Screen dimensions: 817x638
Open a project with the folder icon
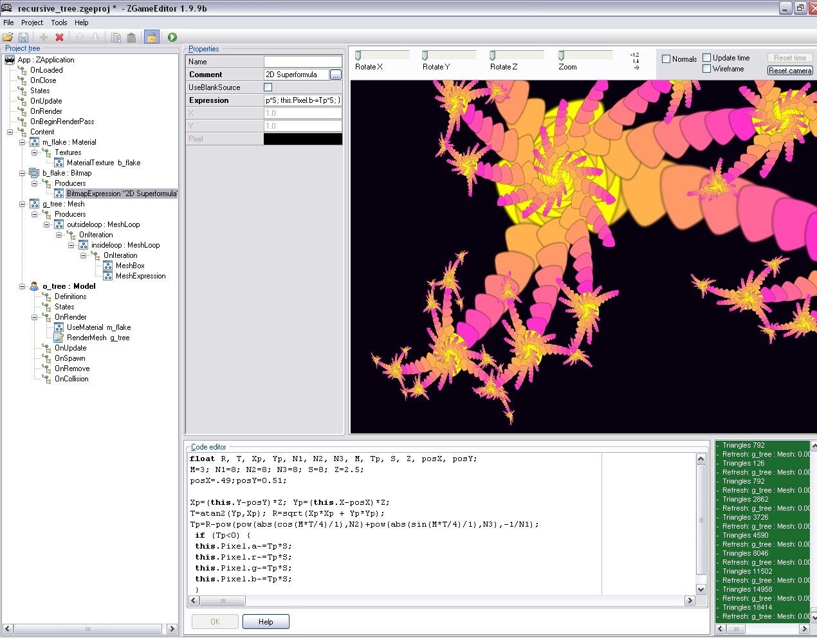click(x=8, y=37)
